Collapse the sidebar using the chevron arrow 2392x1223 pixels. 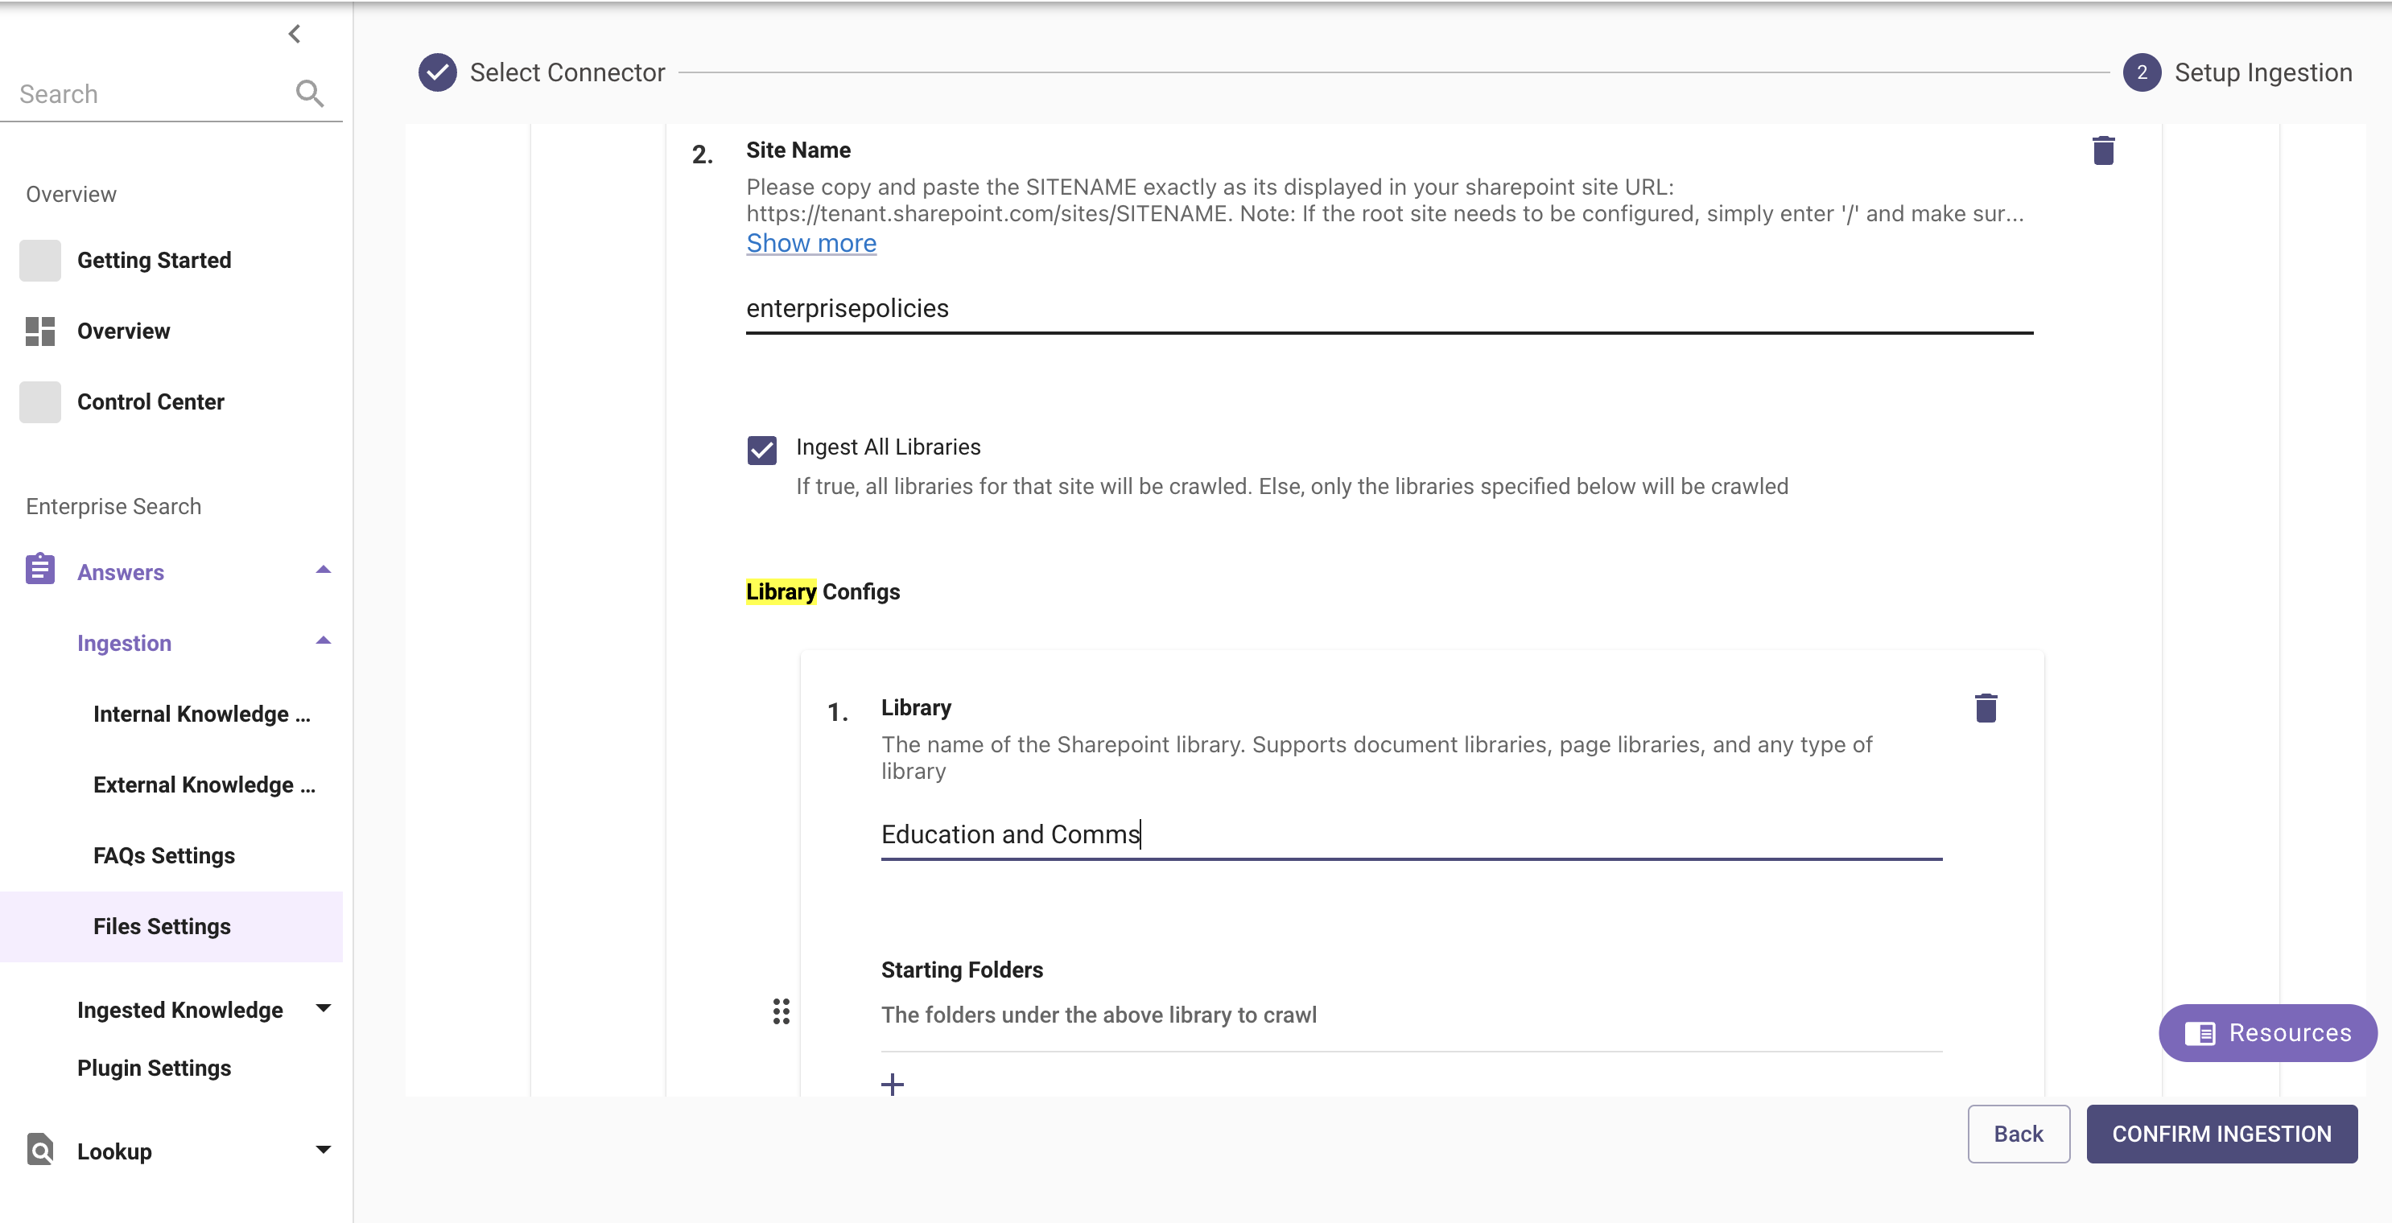coord(295,35)
